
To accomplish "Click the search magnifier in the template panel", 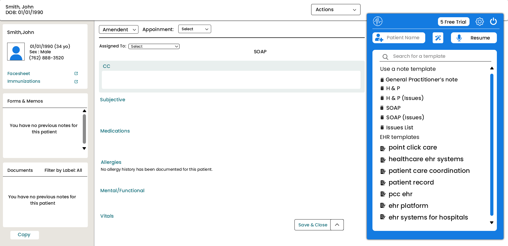I will click(385, 57).
